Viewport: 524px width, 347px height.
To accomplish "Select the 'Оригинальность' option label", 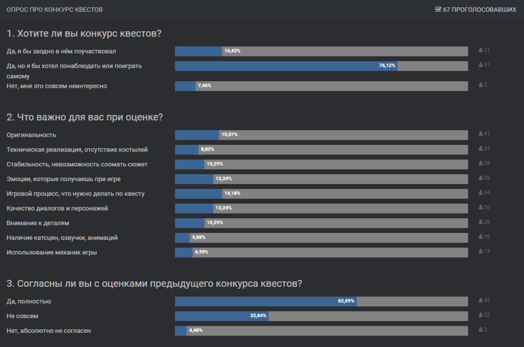I will [x=31, y=135].
